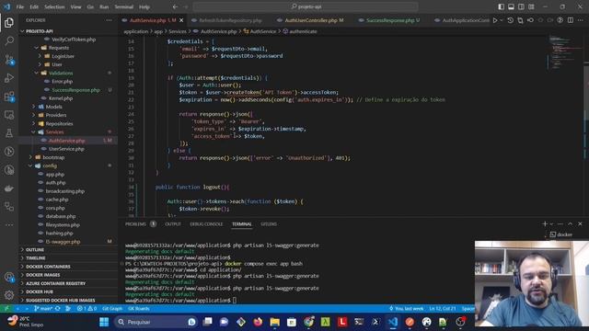This screenshot has width=589, height=331.
Task: Open the Testing flask view
Action: click(9, 133)
